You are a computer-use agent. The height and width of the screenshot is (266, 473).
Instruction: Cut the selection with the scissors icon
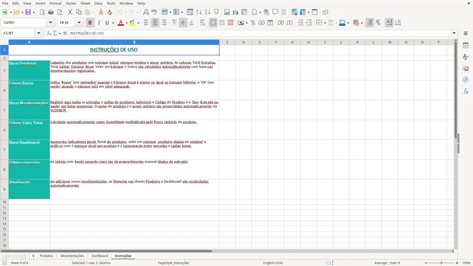click(70, 12)
